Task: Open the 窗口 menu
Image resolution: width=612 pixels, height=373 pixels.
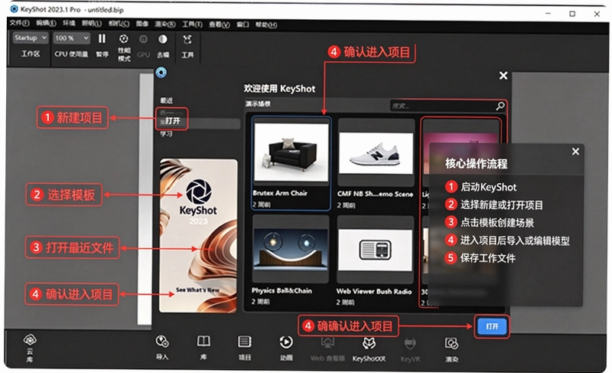Action: pos(243,25)
